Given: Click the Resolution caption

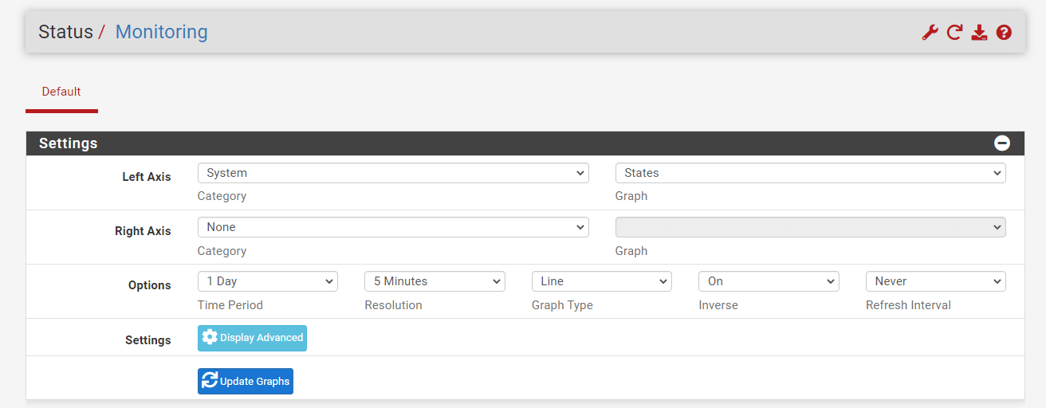Looking at the screenshot, I should pyautogui.click(x=393, y=305).
